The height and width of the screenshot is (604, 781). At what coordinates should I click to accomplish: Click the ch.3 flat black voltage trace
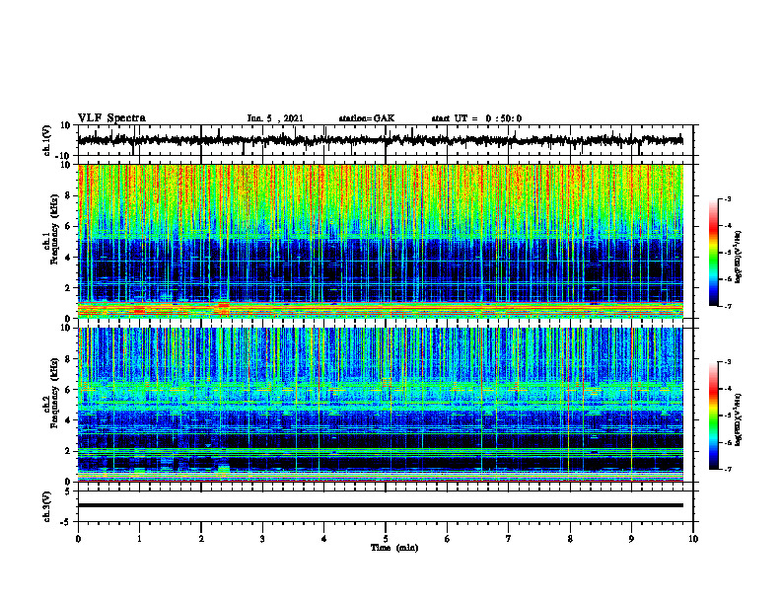click(x=381, y=505)
